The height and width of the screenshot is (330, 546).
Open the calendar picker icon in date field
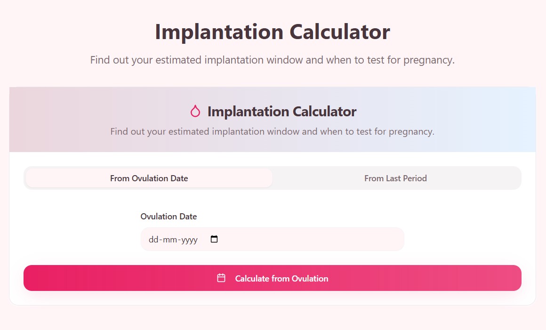214,239
